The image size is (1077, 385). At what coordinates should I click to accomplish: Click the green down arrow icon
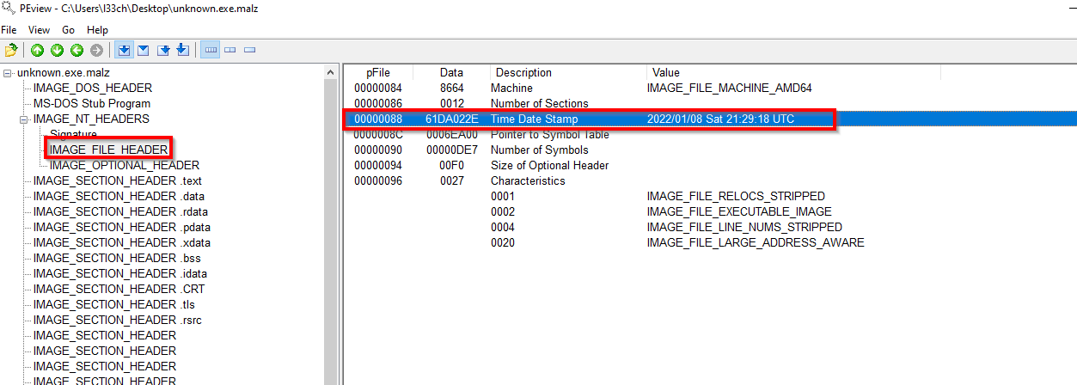(x=57, y=50)
